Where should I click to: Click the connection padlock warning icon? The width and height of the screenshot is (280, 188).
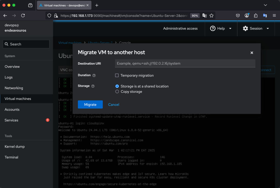56,16
